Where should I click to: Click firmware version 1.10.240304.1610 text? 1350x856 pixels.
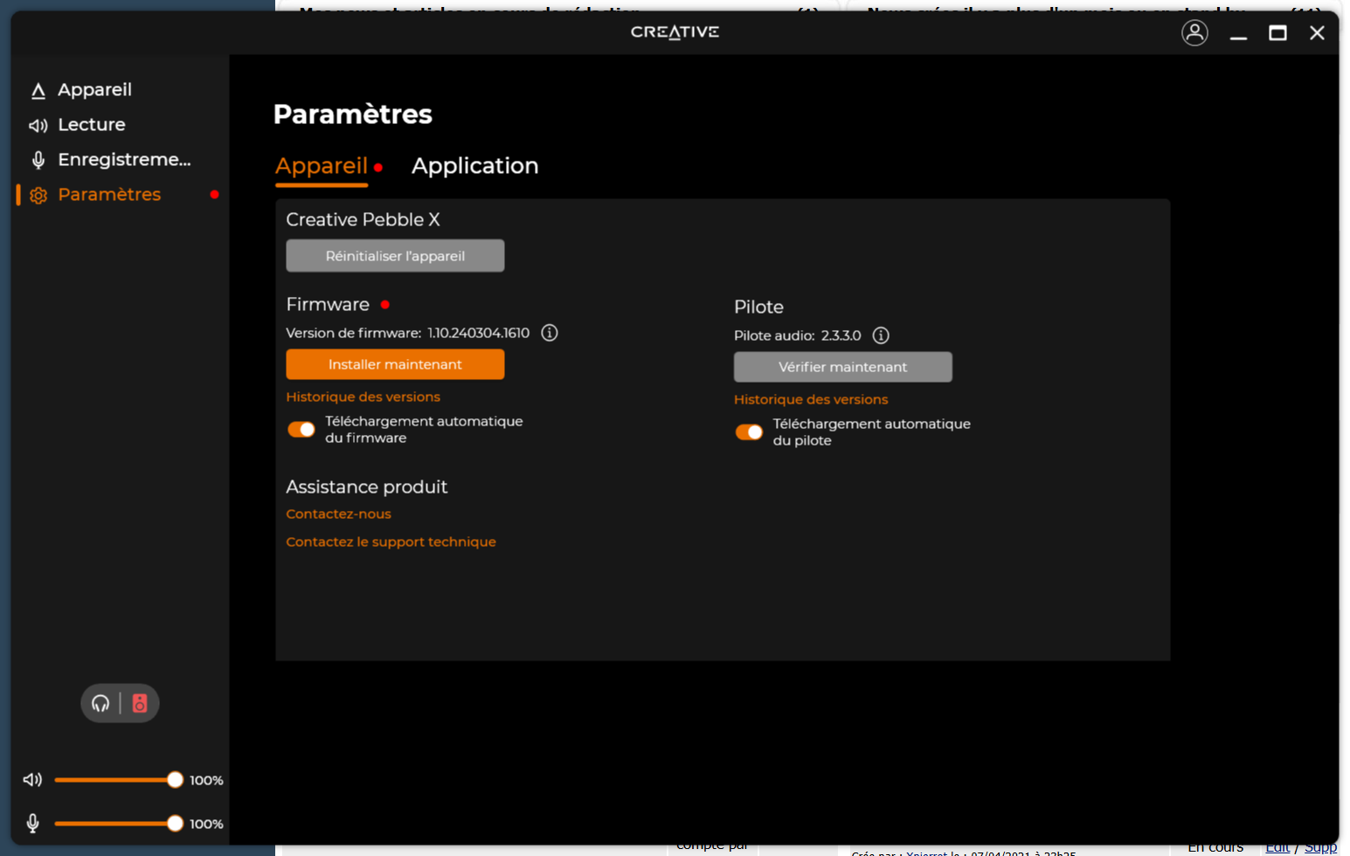tap(479, 333)
